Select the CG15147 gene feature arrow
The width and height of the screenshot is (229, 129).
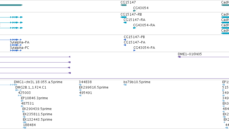coord(124,5)
